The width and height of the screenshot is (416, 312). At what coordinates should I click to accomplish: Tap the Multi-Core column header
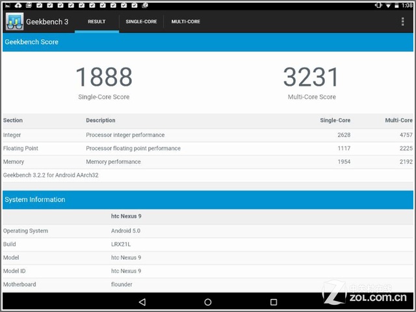pyautogui.click(x=398, y=120)
